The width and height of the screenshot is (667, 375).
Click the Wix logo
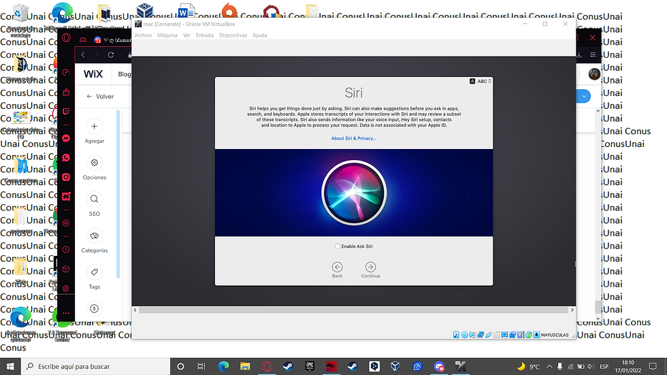pos(93,74)
